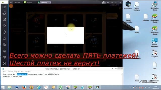Take a screenshot with the camera sidebar icon
161x90 pixels.
(4, 19)
